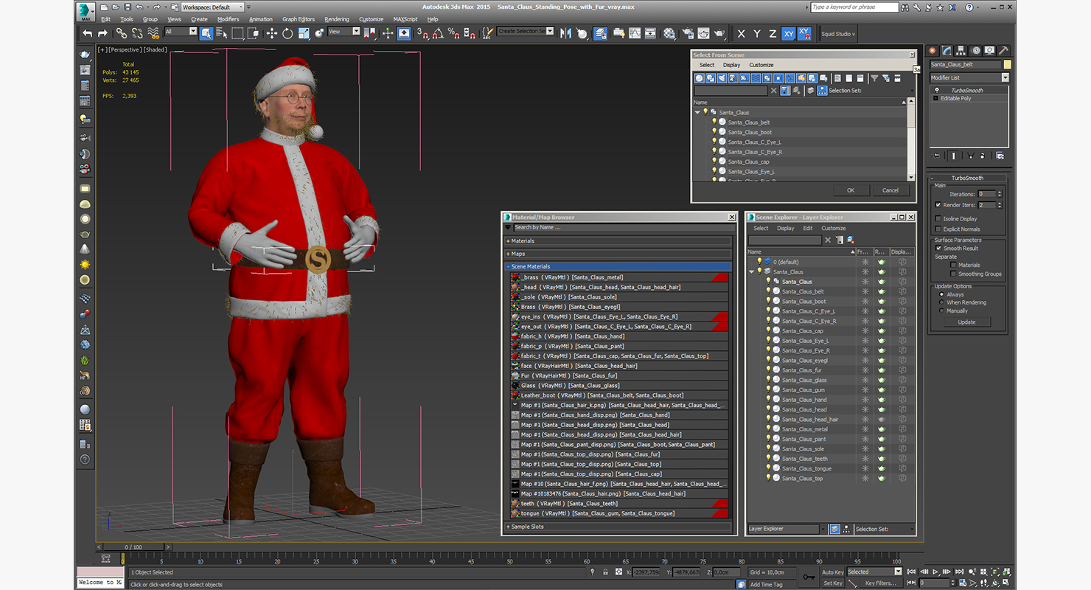Open the Curve Editor from toolbar

click(x=635, y=33)
